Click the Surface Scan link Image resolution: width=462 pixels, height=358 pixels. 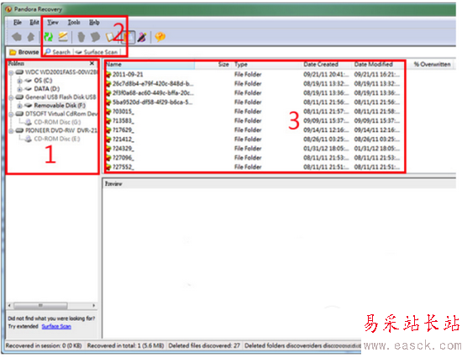[56, 326]
